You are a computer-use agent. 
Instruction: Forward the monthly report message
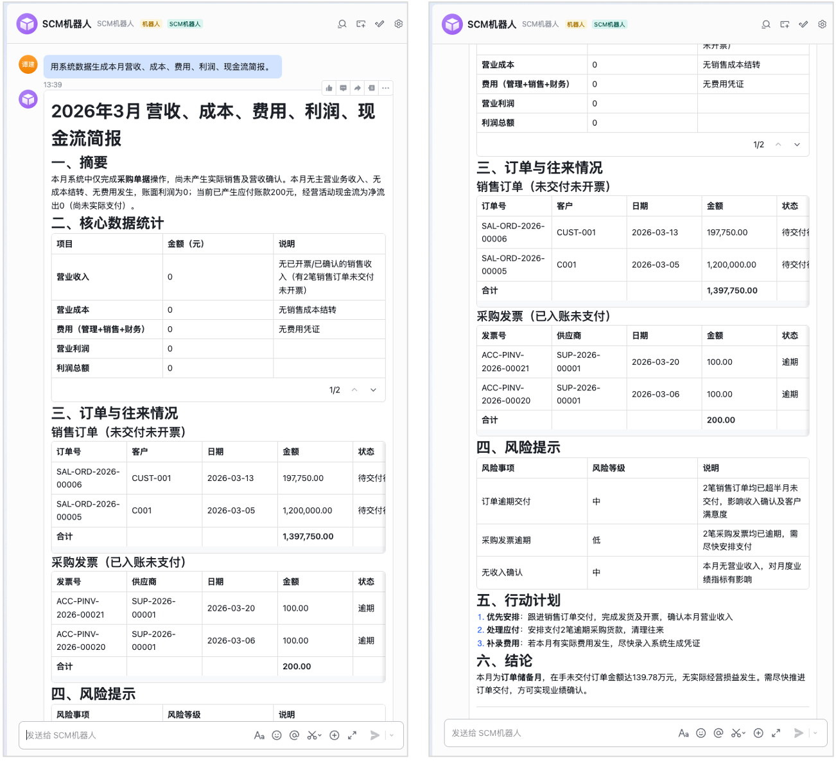pos(358,87)
